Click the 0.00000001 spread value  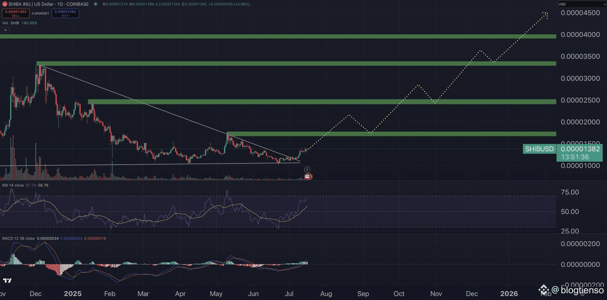(40, 13)
